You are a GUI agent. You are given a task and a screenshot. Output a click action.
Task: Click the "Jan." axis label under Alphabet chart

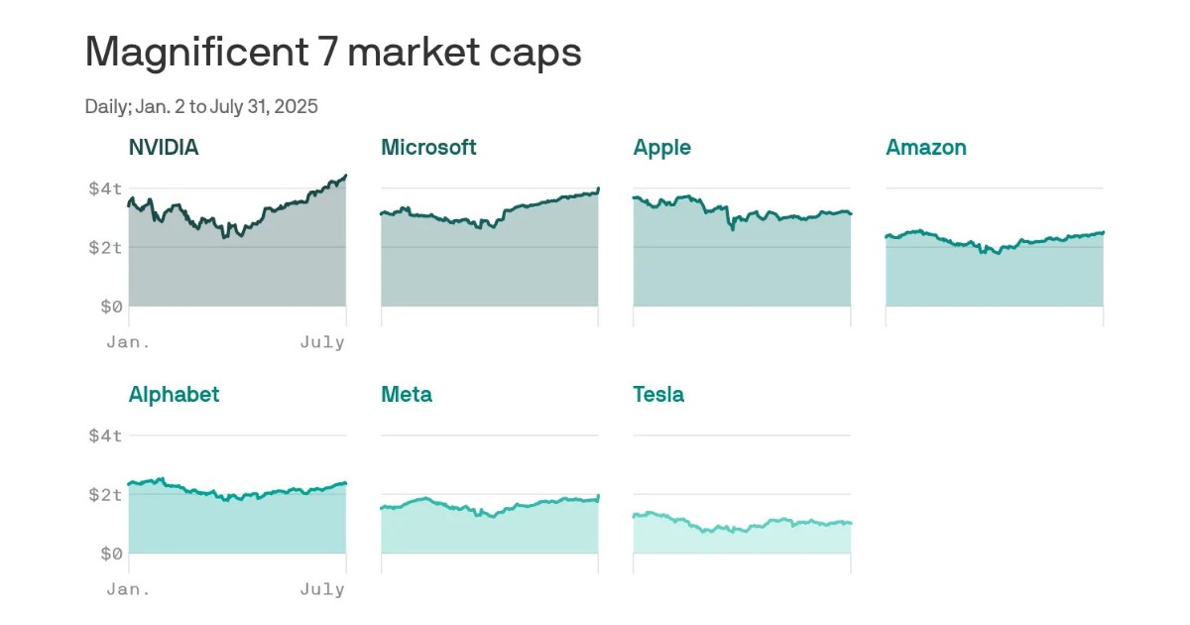(x=129, y=589)
